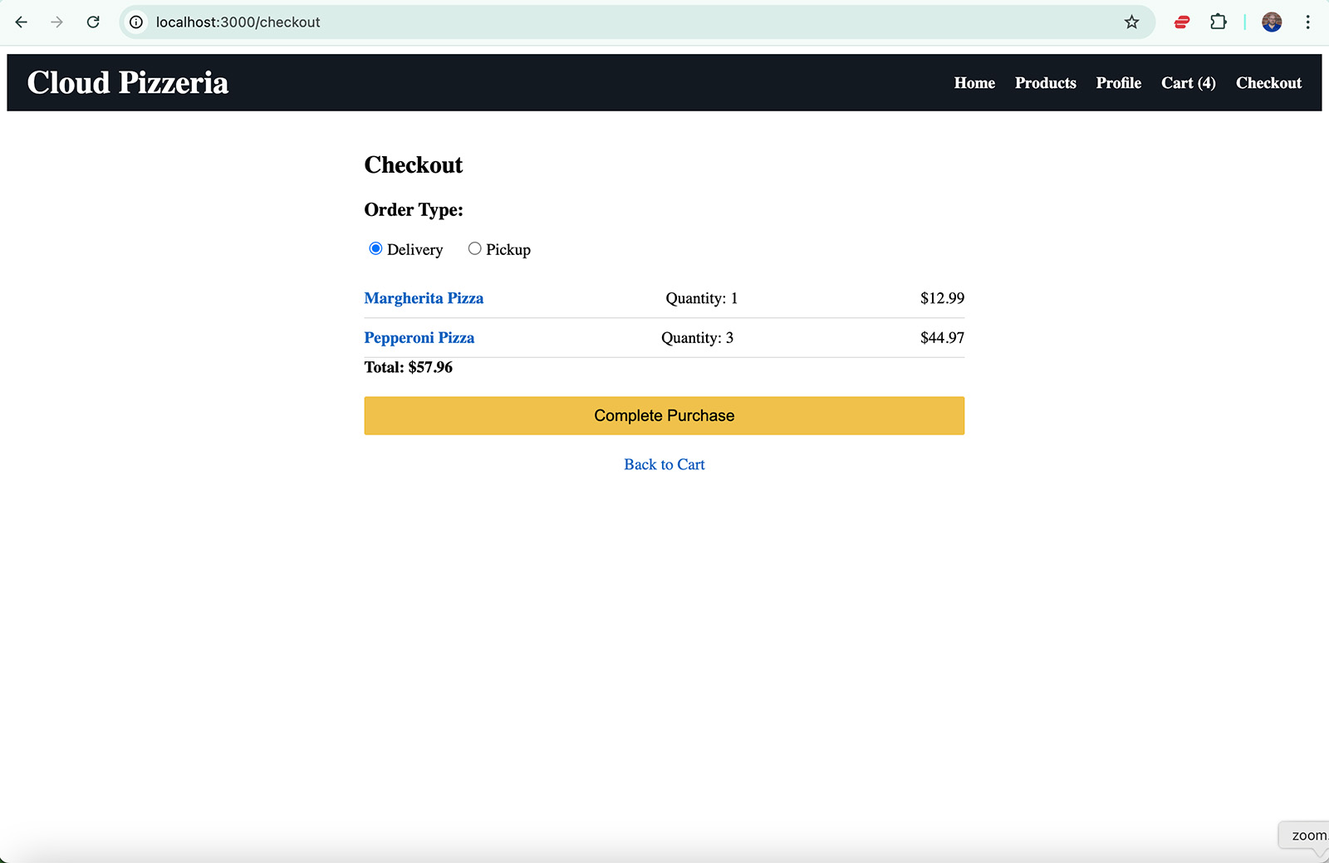
Task: Navigate back using the browser back arrow
Action: [x=21, y=22]
